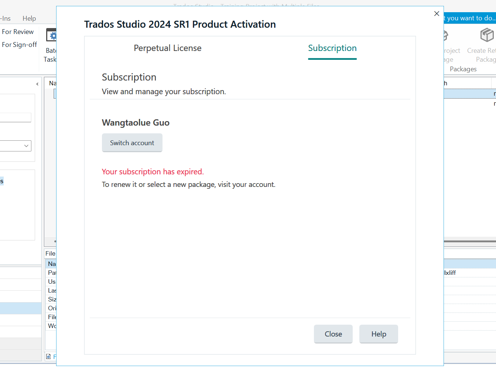The height and width of the screenshot is (369, 496).
Task: Click the Packages group label in the ribbon
Action: (463, 69)
